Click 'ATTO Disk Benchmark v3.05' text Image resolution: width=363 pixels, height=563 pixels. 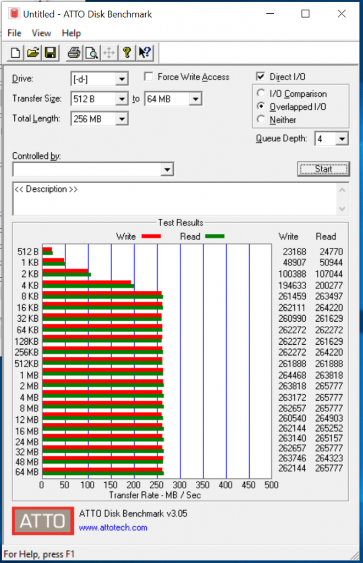(133, 514)
